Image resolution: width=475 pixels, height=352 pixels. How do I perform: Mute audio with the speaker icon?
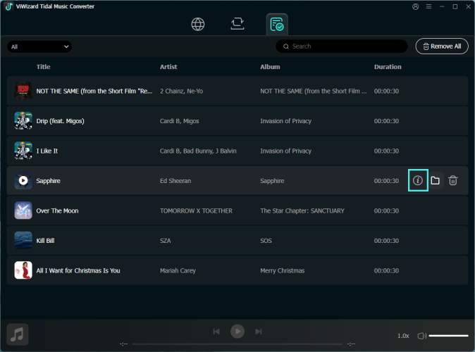tap(421, 336)
